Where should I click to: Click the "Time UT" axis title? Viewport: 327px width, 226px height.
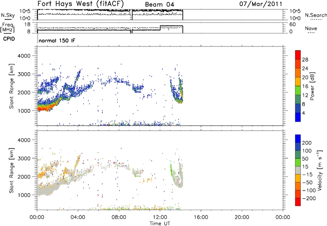coord(160,224)
